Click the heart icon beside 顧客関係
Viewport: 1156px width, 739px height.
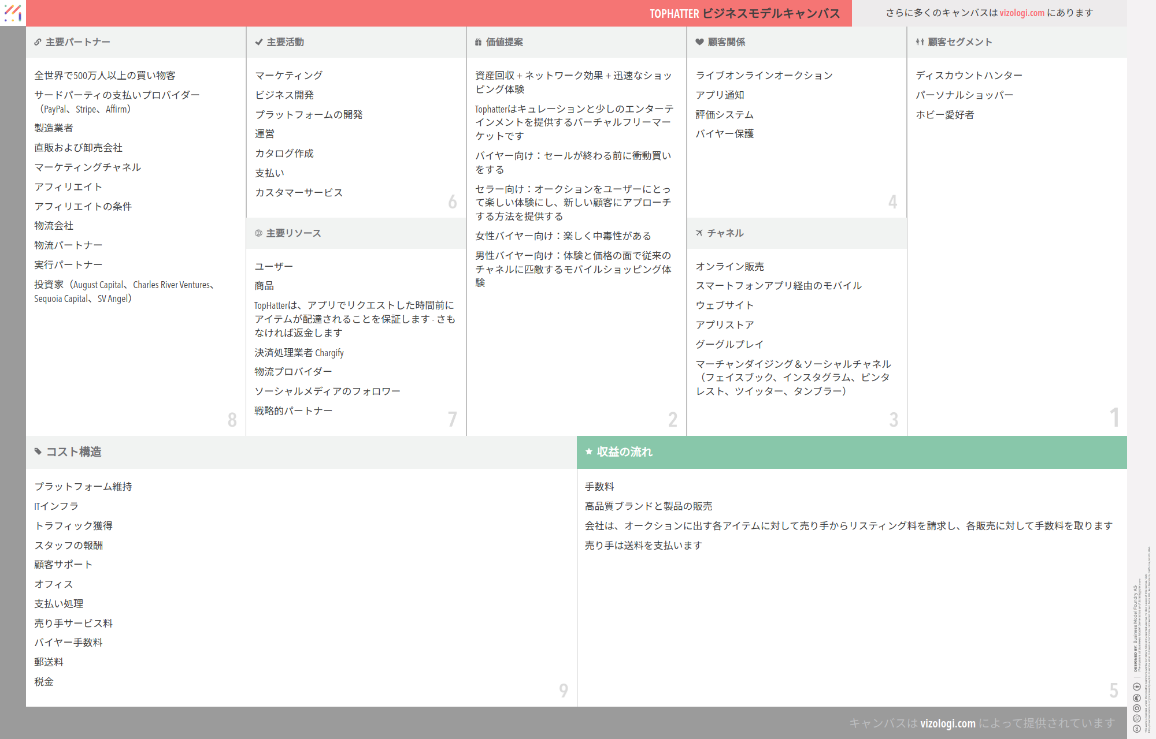[699, 42]
